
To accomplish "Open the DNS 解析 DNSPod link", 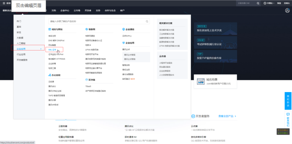I will [56, 41].
